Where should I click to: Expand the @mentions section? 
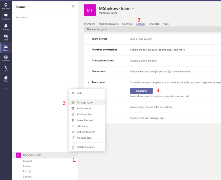(89, 72)
